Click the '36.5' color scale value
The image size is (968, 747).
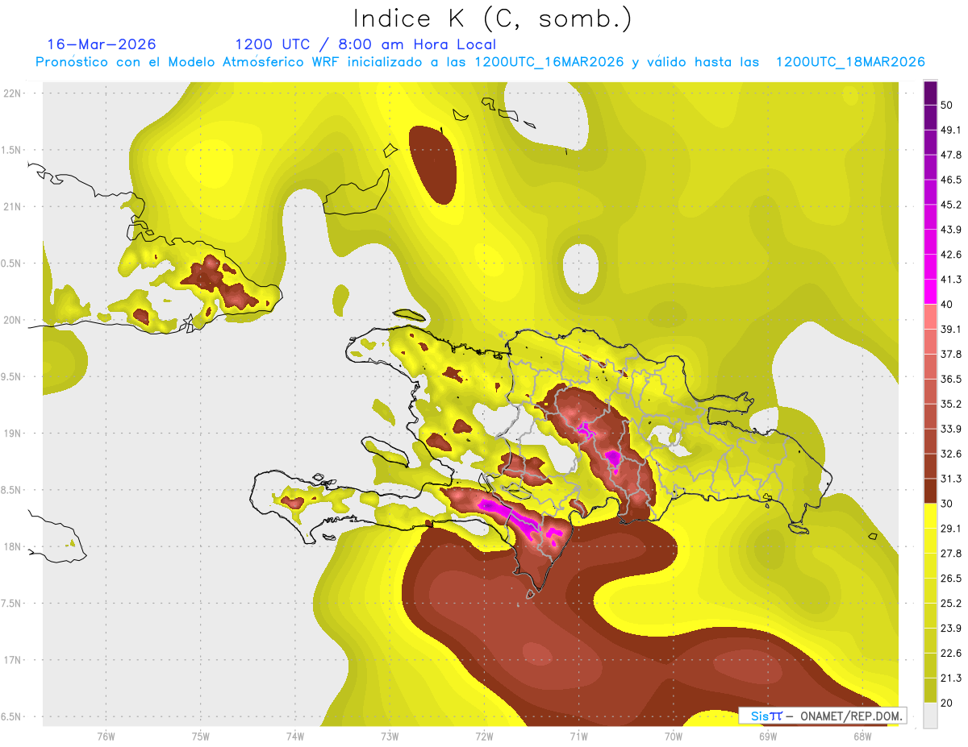coord(951,379)
